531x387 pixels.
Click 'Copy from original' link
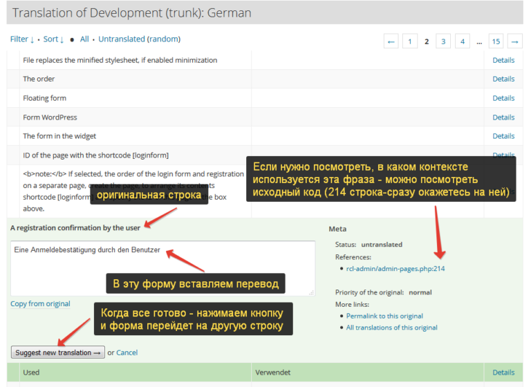pyautogui.click(x=40, y=304)
